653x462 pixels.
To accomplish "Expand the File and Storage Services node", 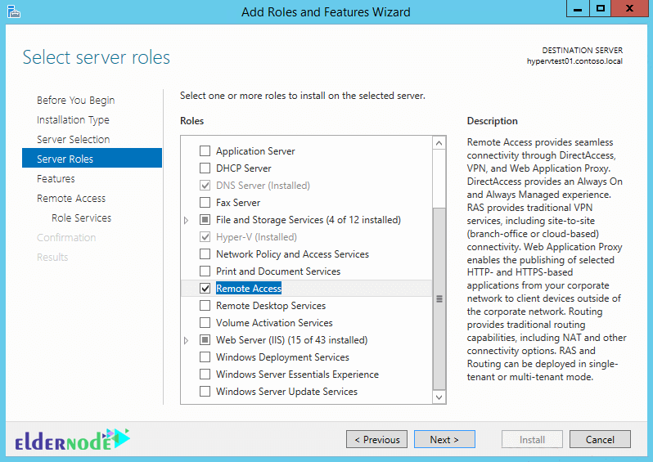I will pos(186,220).
